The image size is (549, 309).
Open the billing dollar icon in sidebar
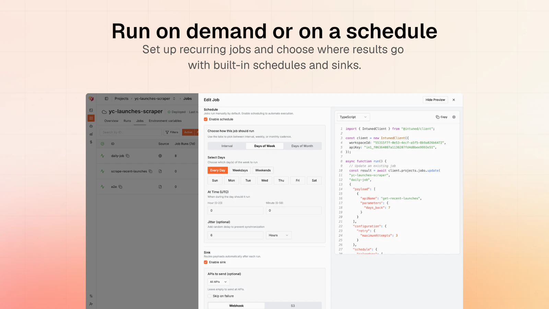pos(91,142)
